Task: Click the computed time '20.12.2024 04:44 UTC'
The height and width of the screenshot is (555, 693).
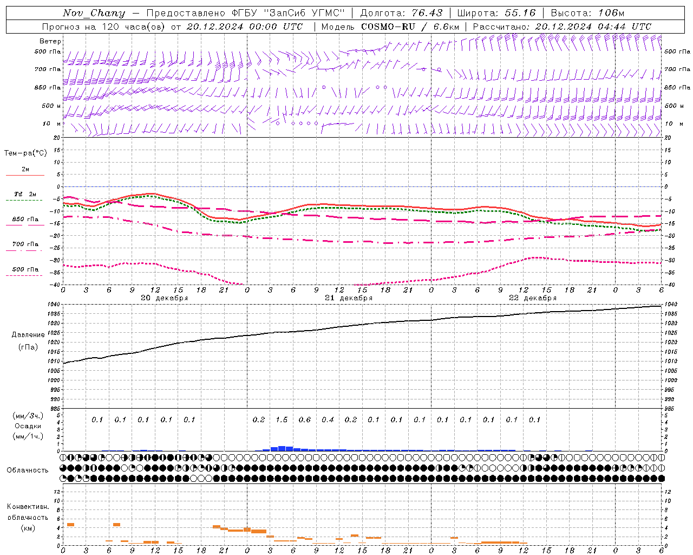Action: point(593,27)
